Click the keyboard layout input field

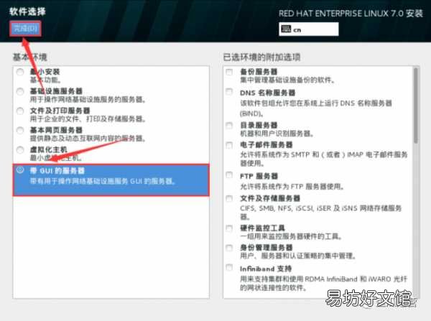[x=309, y=29]
